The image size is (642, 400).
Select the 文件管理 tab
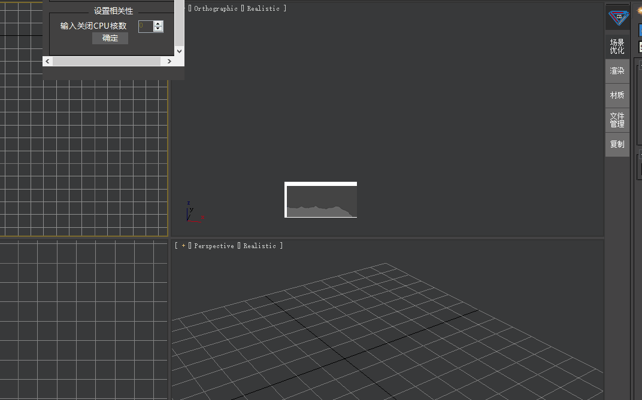coord(617,120)
